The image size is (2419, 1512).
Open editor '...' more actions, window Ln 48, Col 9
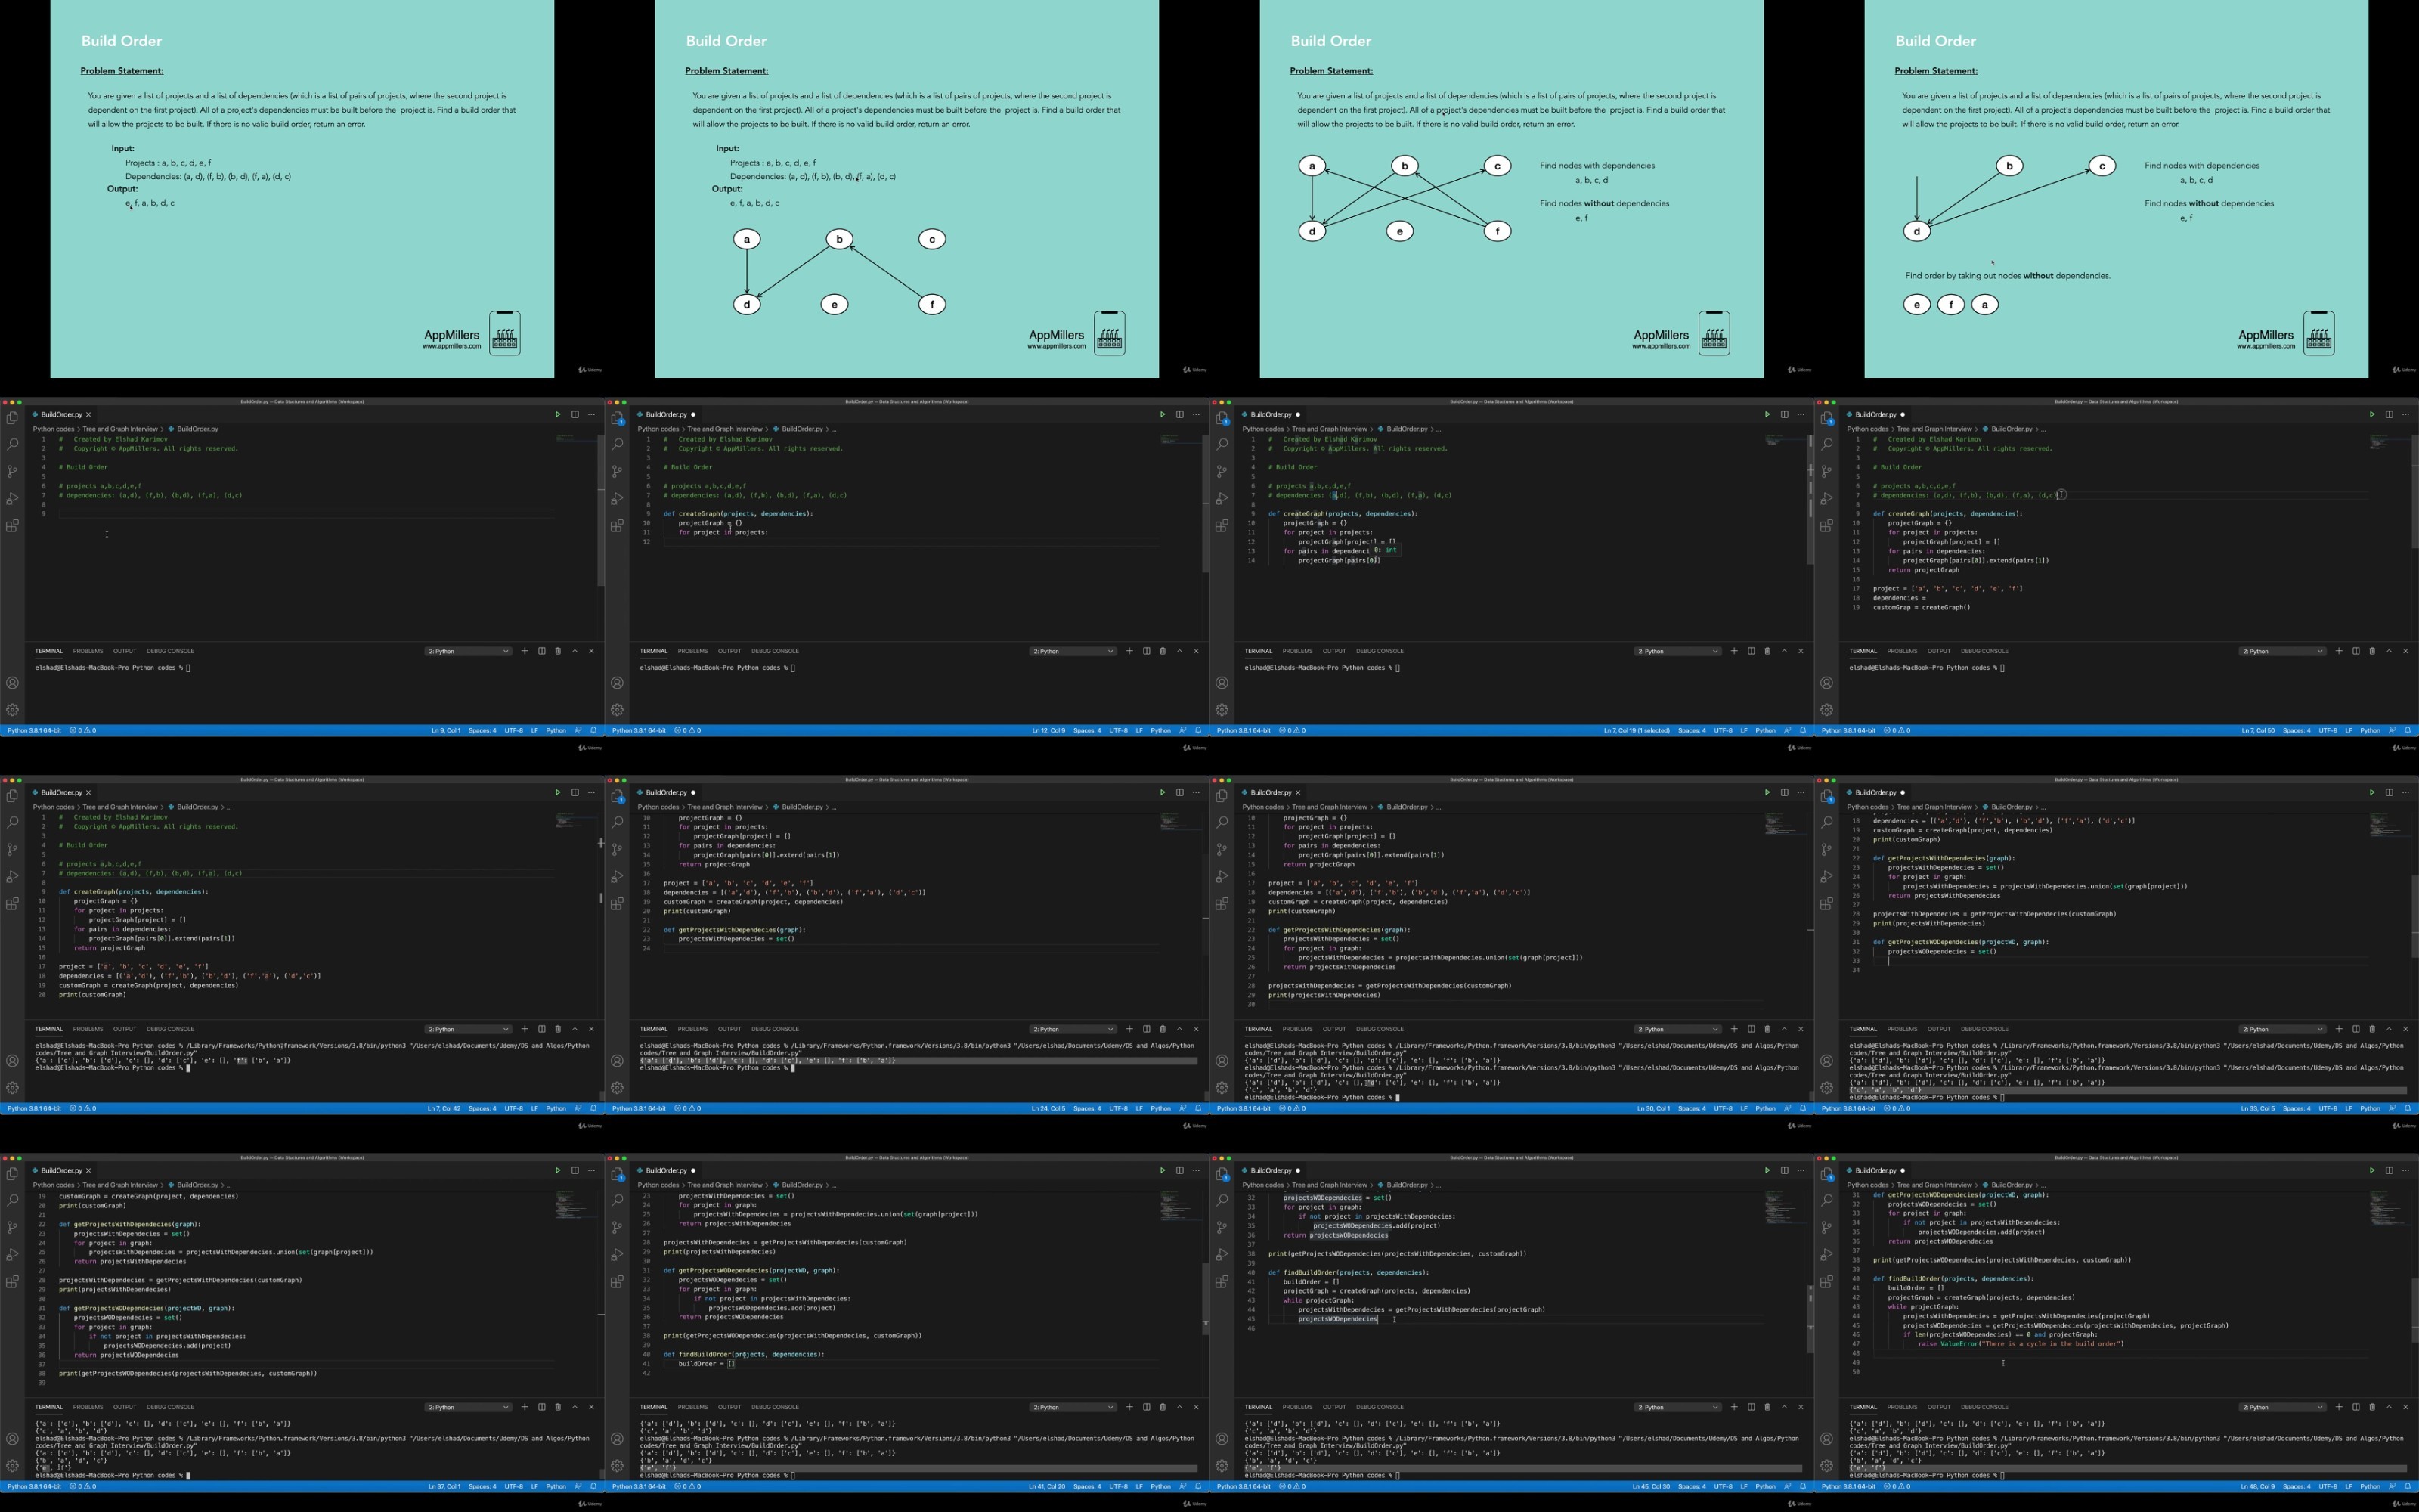(x=2406, y=1170)
